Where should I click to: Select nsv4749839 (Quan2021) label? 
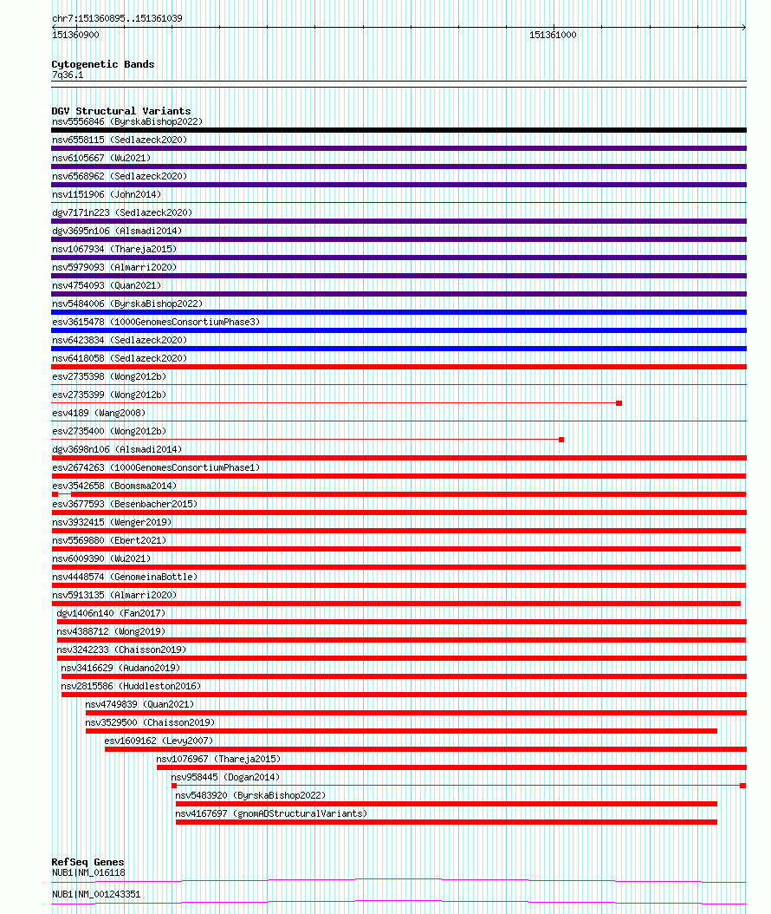(x=139, y=704)
